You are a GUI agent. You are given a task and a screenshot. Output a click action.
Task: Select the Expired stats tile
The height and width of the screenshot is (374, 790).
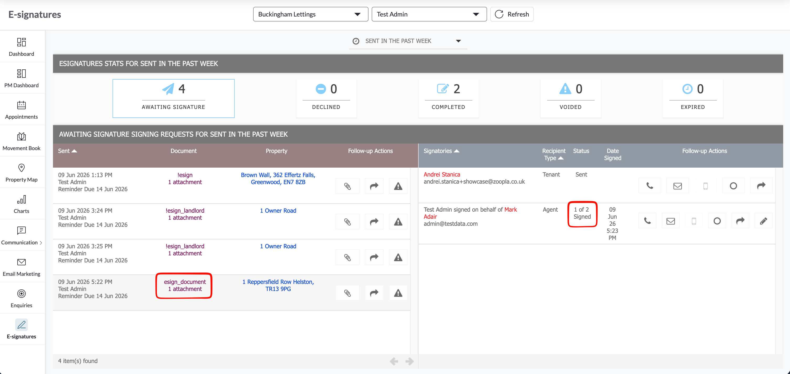693,98
